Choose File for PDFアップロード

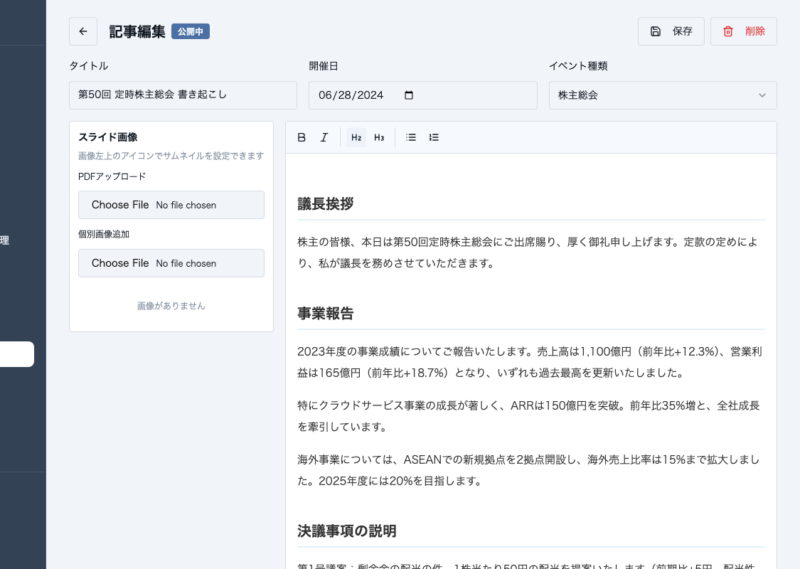coord(119,204)
